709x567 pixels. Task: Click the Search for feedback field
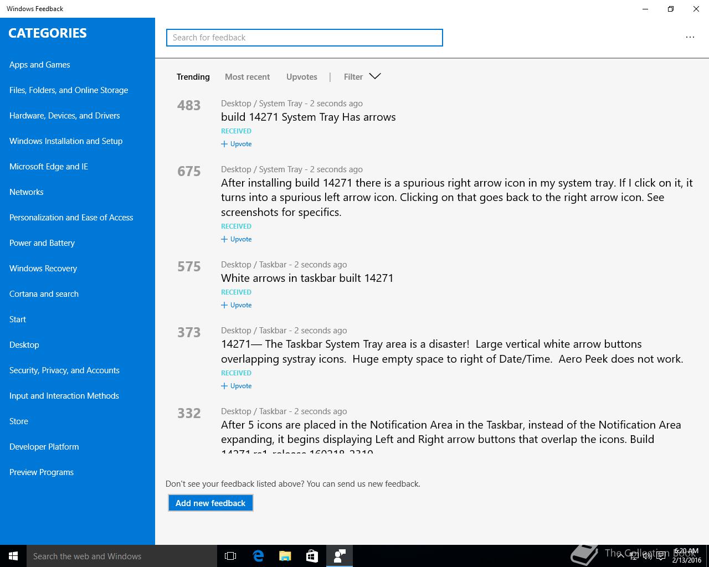[x=305, y=38]
